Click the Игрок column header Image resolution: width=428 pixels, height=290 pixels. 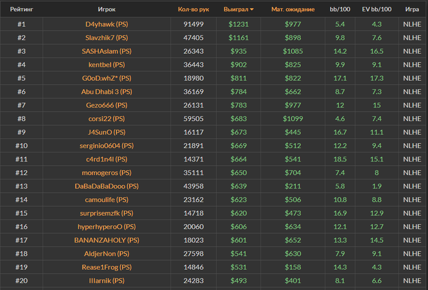click(x=107, y=9)
